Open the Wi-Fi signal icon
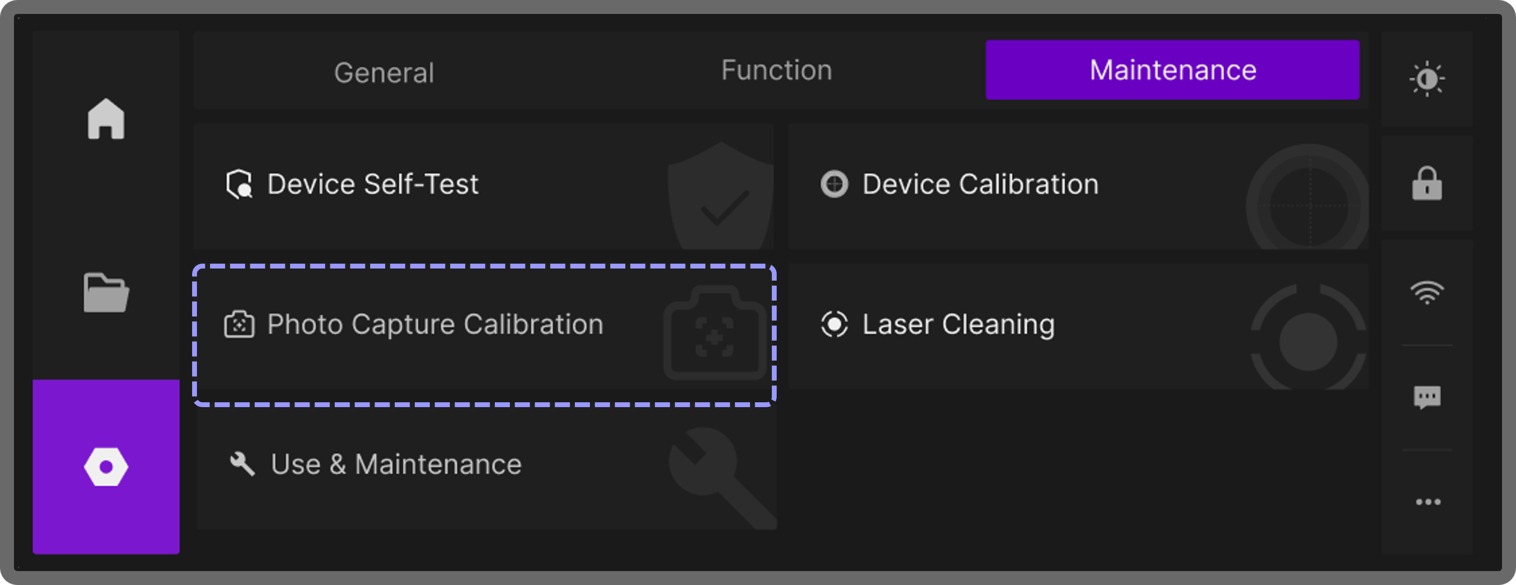The image size is (1516, 585). pos(1427,292)
